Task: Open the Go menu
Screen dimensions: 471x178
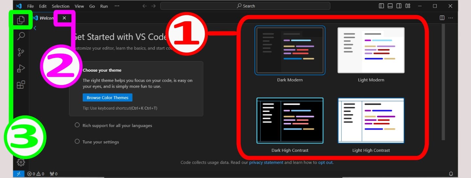Action: point(92,6)
